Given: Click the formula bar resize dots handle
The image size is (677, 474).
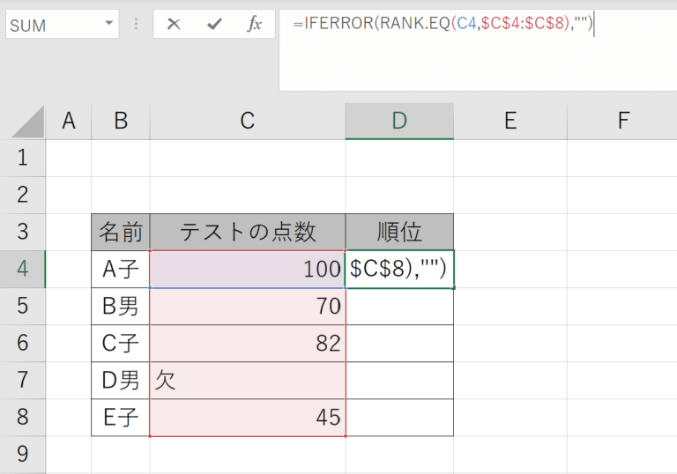Looking at the screenshot, I should (x=136, y=24).
